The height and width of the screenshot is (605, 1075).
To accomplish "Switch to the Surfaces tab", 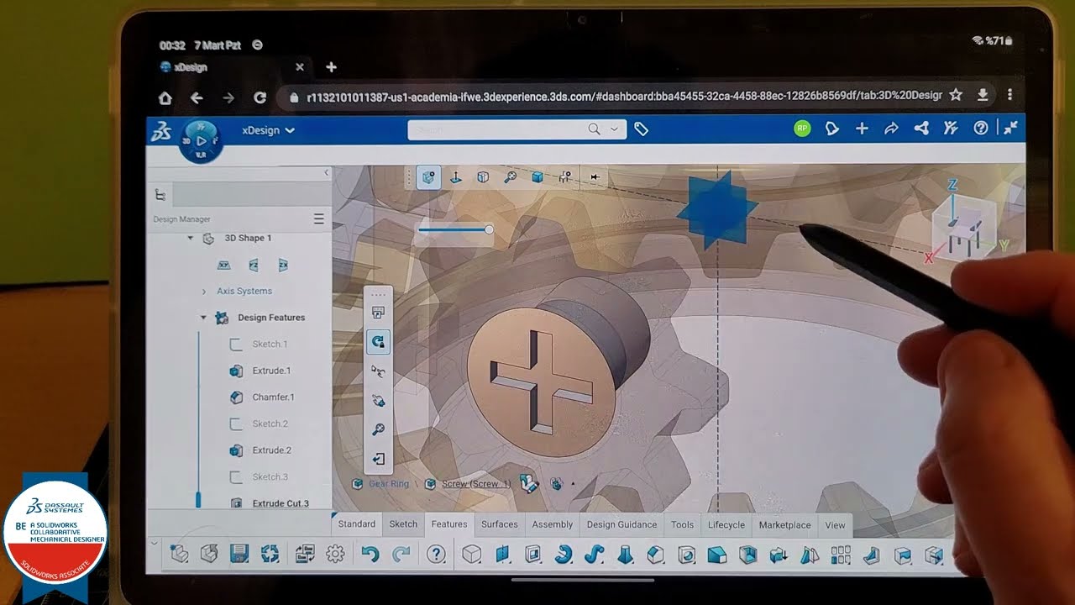I will click(500, 524).
